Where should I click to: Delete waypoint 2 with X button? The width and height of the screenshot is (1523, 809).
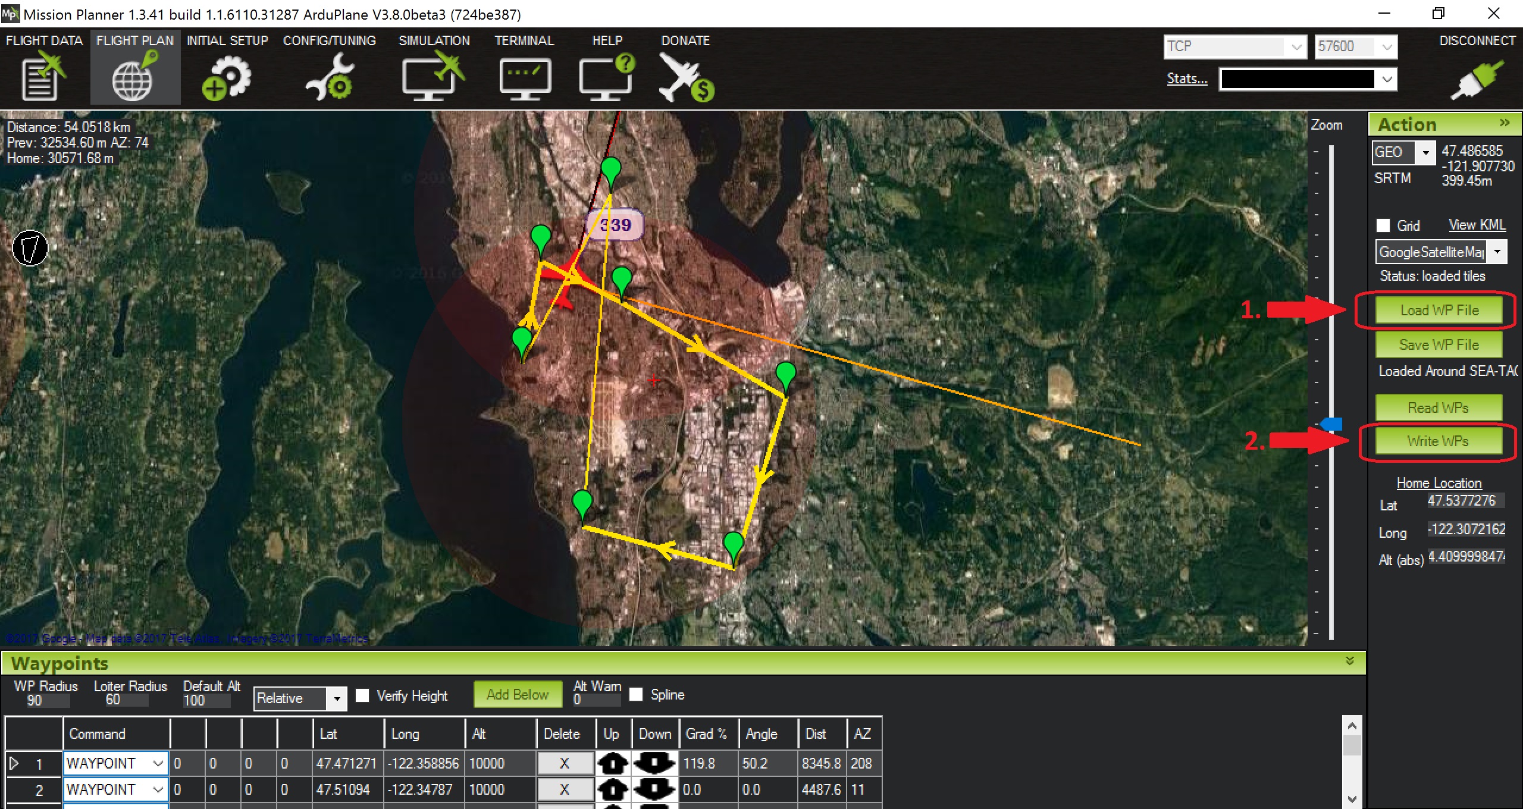564,789
